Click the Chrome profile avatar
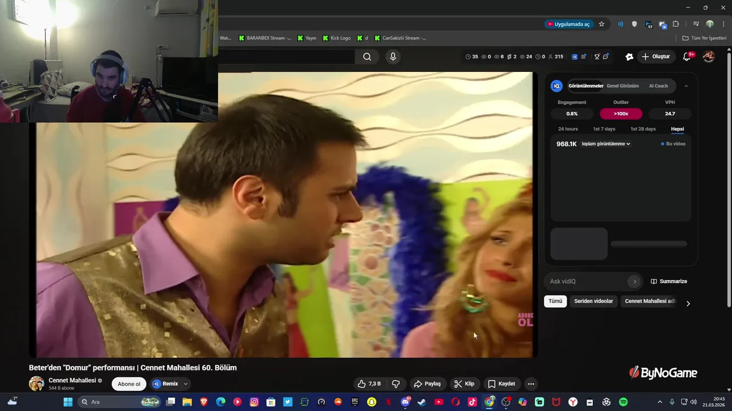 [x=710, y=24]
